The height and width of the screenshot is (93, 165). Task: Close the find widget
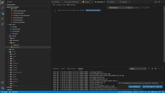(148, 7)
